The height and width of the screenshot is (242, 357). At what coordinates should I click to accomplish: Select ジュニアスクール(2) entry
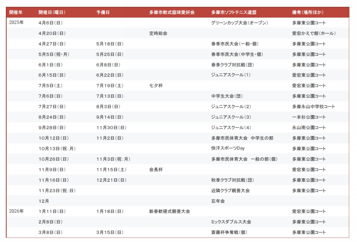231,107
